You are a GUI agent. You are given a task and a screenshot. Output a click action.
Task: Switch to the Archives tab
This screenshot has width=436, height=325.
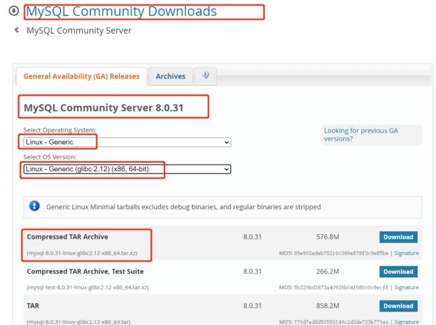coord(170,76)
